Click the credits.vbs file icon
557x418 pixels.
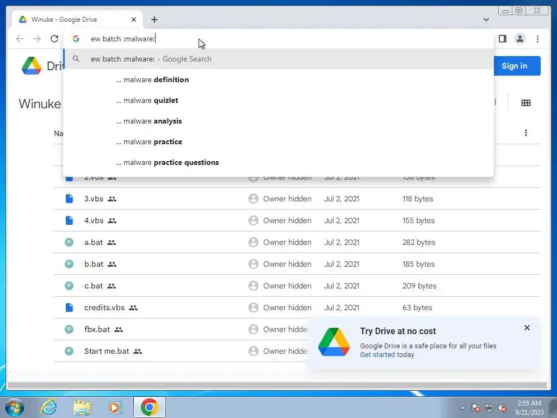point(69,308)
